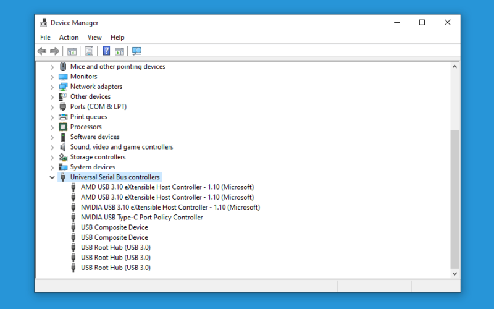Open the File menu
Image resolution: width=494 pixels, height=309 pixels.
45,37
